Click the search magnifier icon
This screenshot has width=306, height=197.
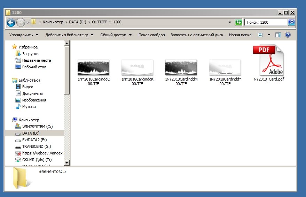coord(291,22)
